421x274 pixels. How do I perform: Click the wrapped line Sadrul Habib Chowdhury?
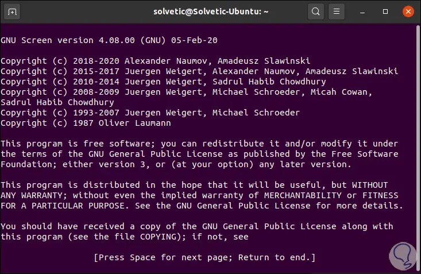point(57,102)
